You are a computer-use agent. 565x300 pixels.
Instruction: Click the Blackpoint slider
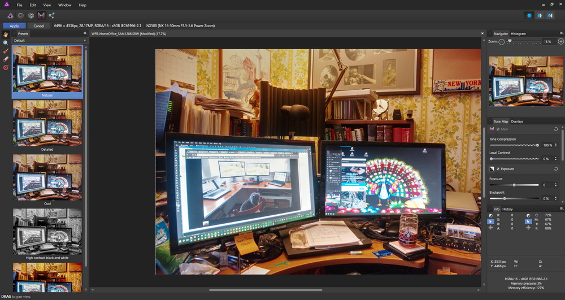coord(514,198)
